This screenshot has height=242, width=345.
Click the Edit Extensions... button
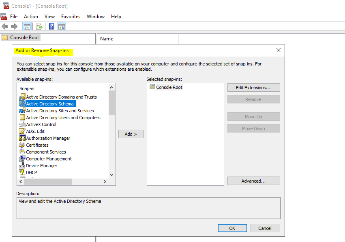(254, 87)
